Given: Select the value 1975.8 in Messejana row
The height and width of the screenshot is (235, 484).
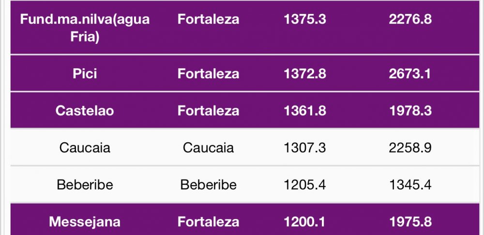Looking at the screenshot, I should point(410,222).
